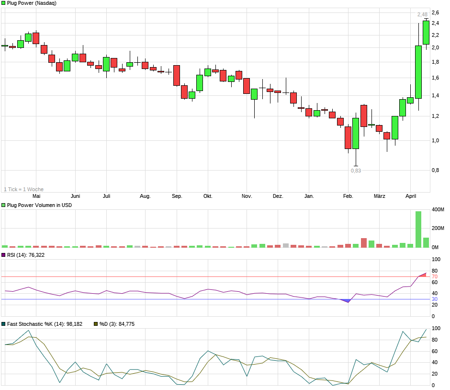Screen dimensions: 450x390
Task: Click the red RSI 70 overbought level label
Action: pos(435,277)
